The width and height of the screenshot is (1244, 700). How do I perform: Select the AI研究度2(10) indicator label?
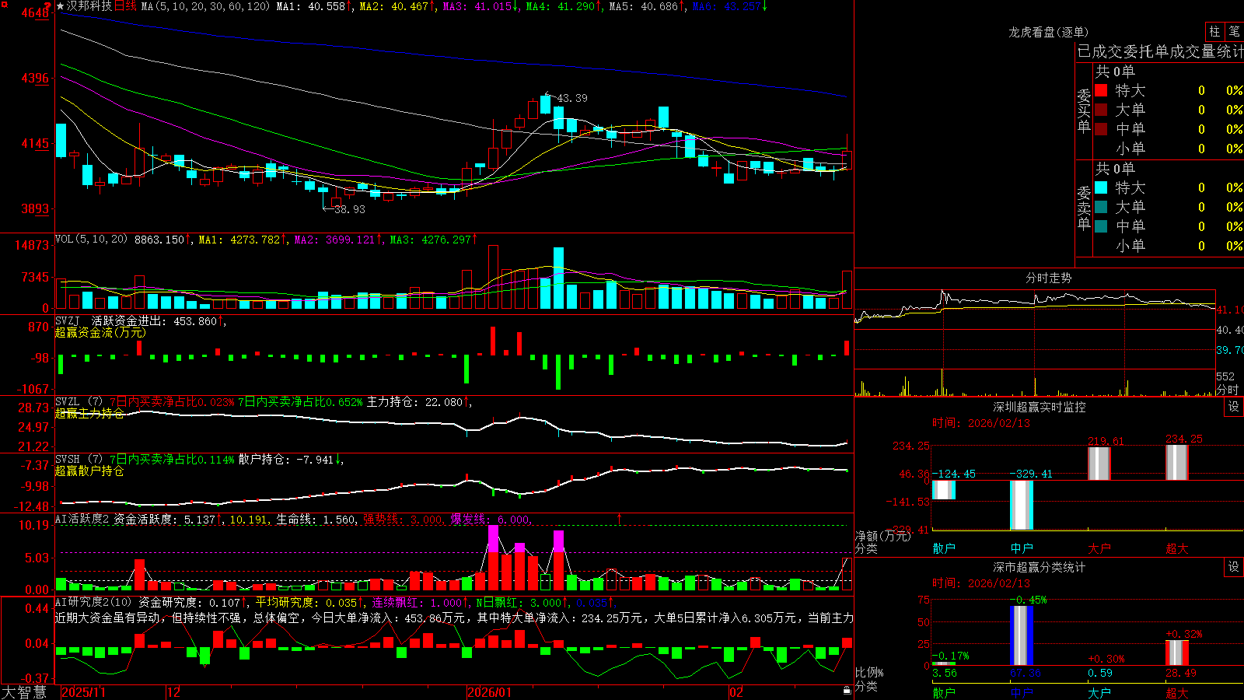coord(93,602)
